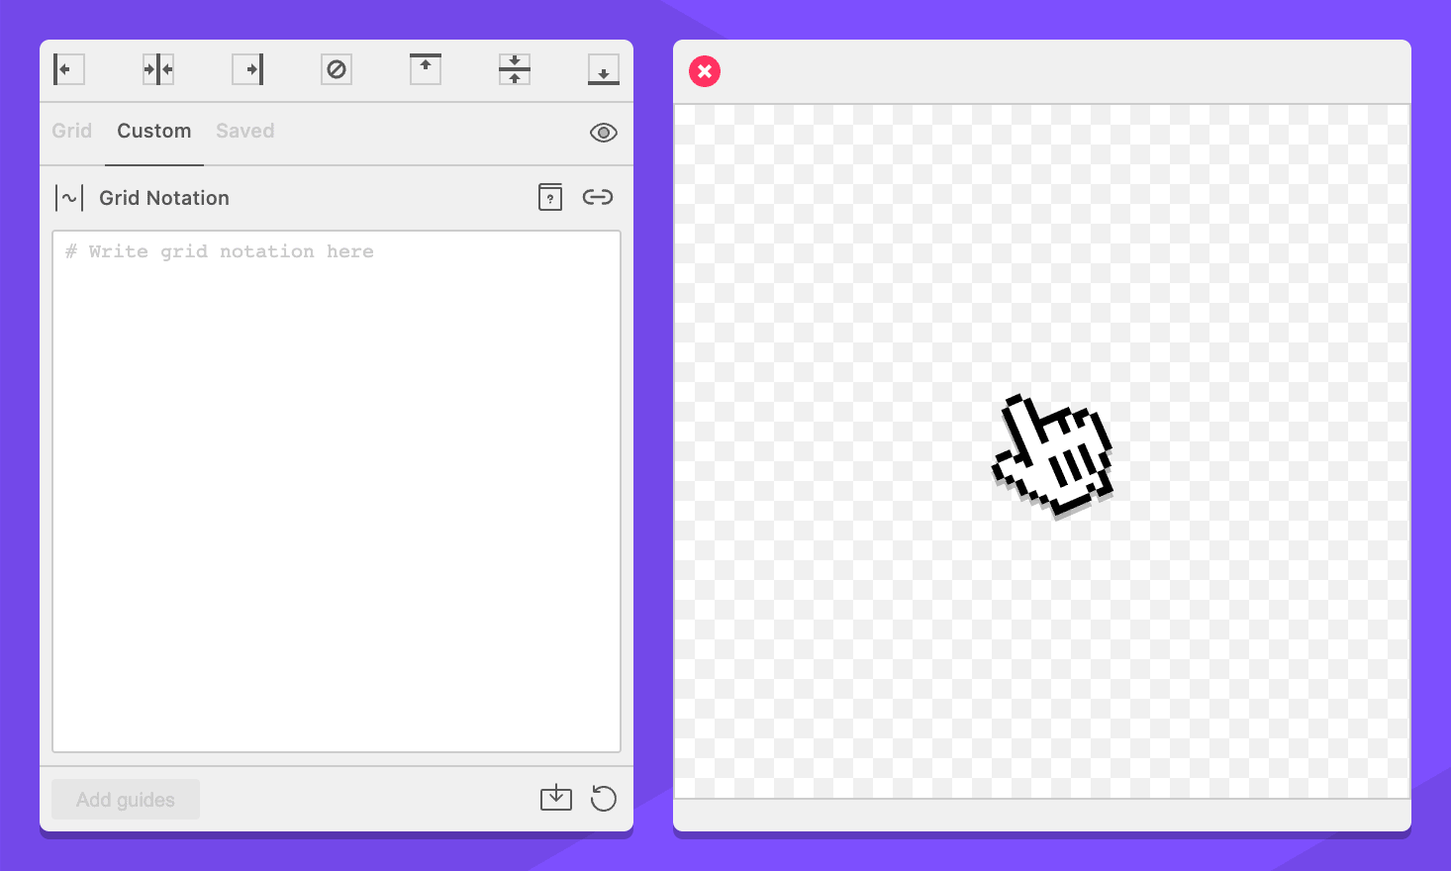Click the chain link icon beside Grid Notation
The width and height of the screenshot is (1451, 871).
pyautogui.click(x=598, y=197)
